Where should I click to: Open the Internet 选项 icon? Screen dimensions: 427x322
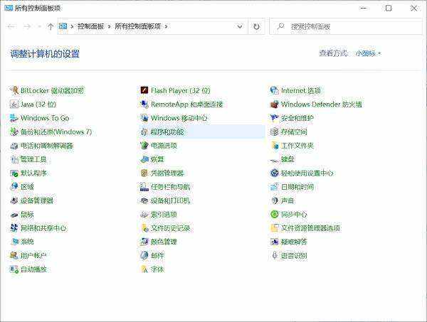click(274, 90)
